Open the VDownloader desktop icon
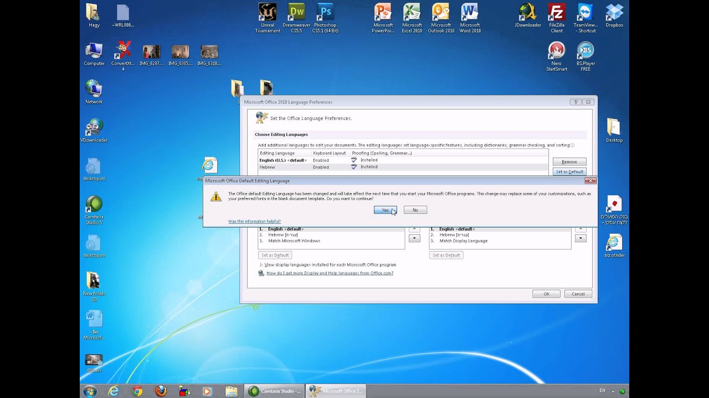 (x=94, y=131)
